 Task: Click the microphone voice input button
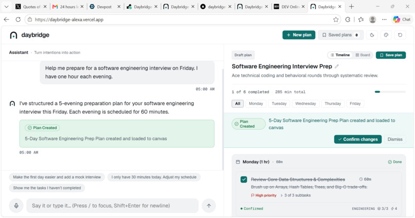pyautogui.click(x=16, y=206)
